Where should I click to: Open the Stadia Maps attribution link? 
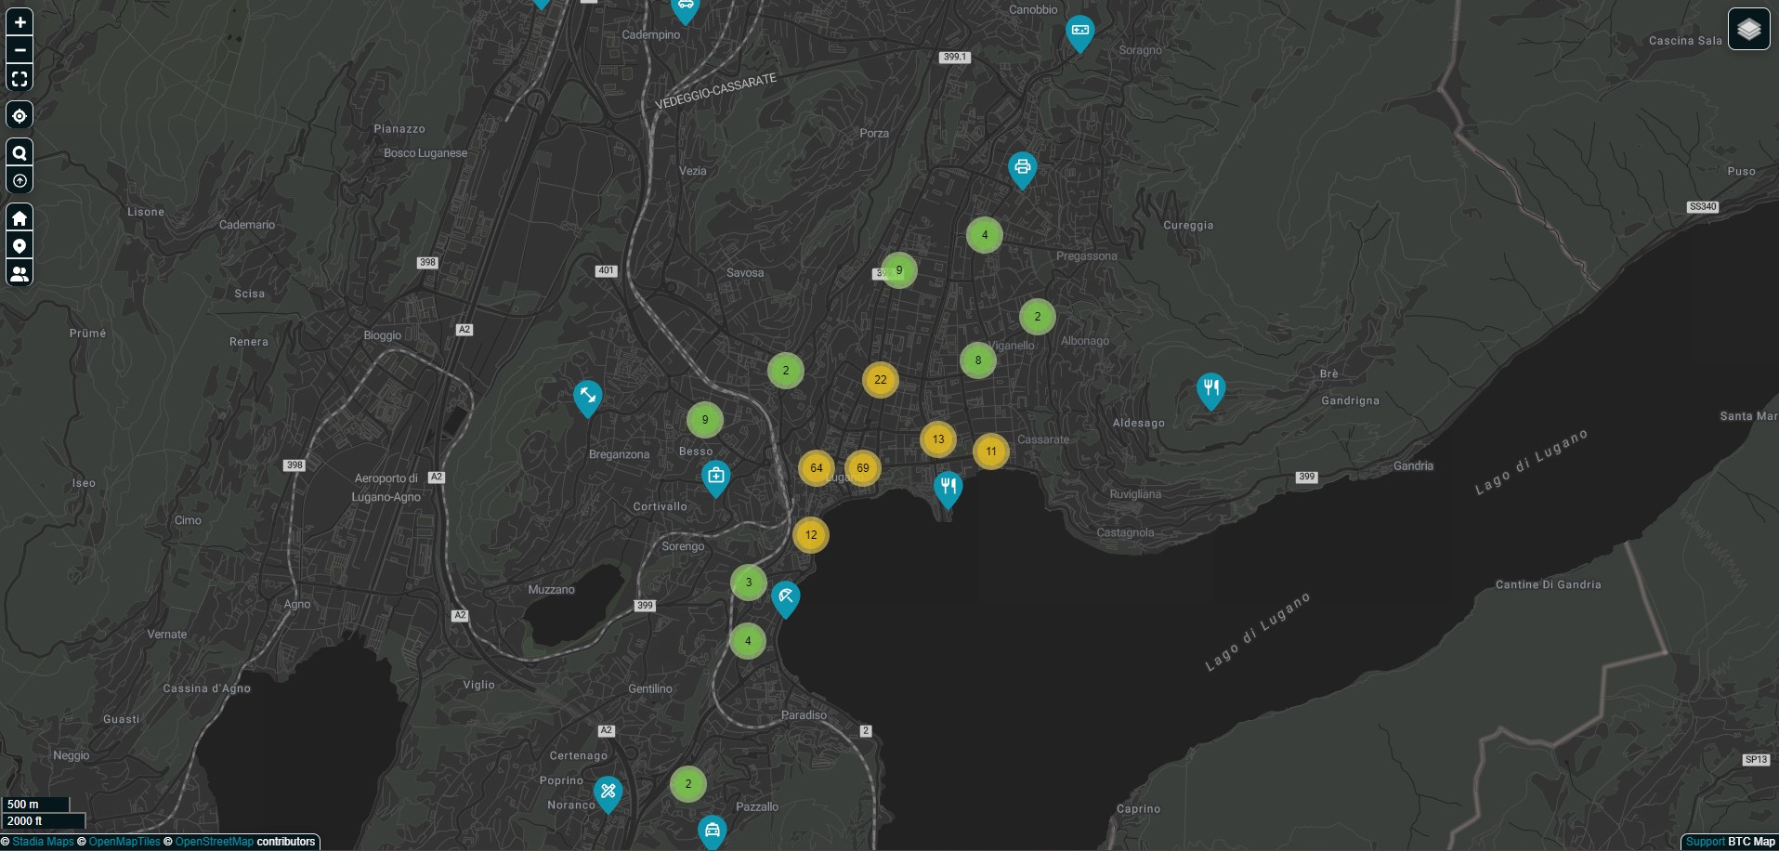[42, 842]
